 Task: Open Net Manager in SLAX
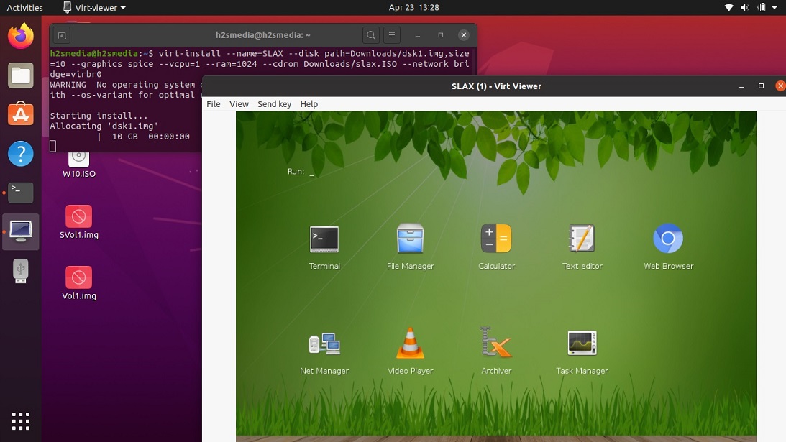click(x=324, y=344)
